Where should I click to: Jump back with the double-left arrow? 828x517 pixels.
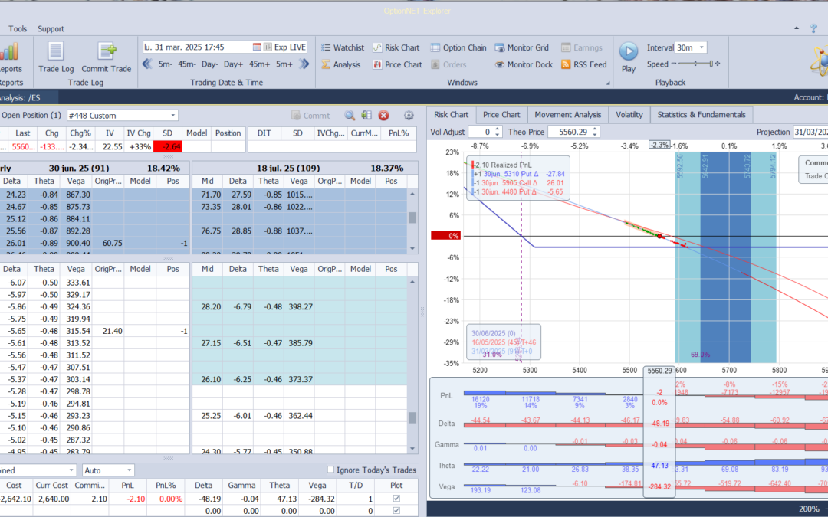tap(147, 64)
